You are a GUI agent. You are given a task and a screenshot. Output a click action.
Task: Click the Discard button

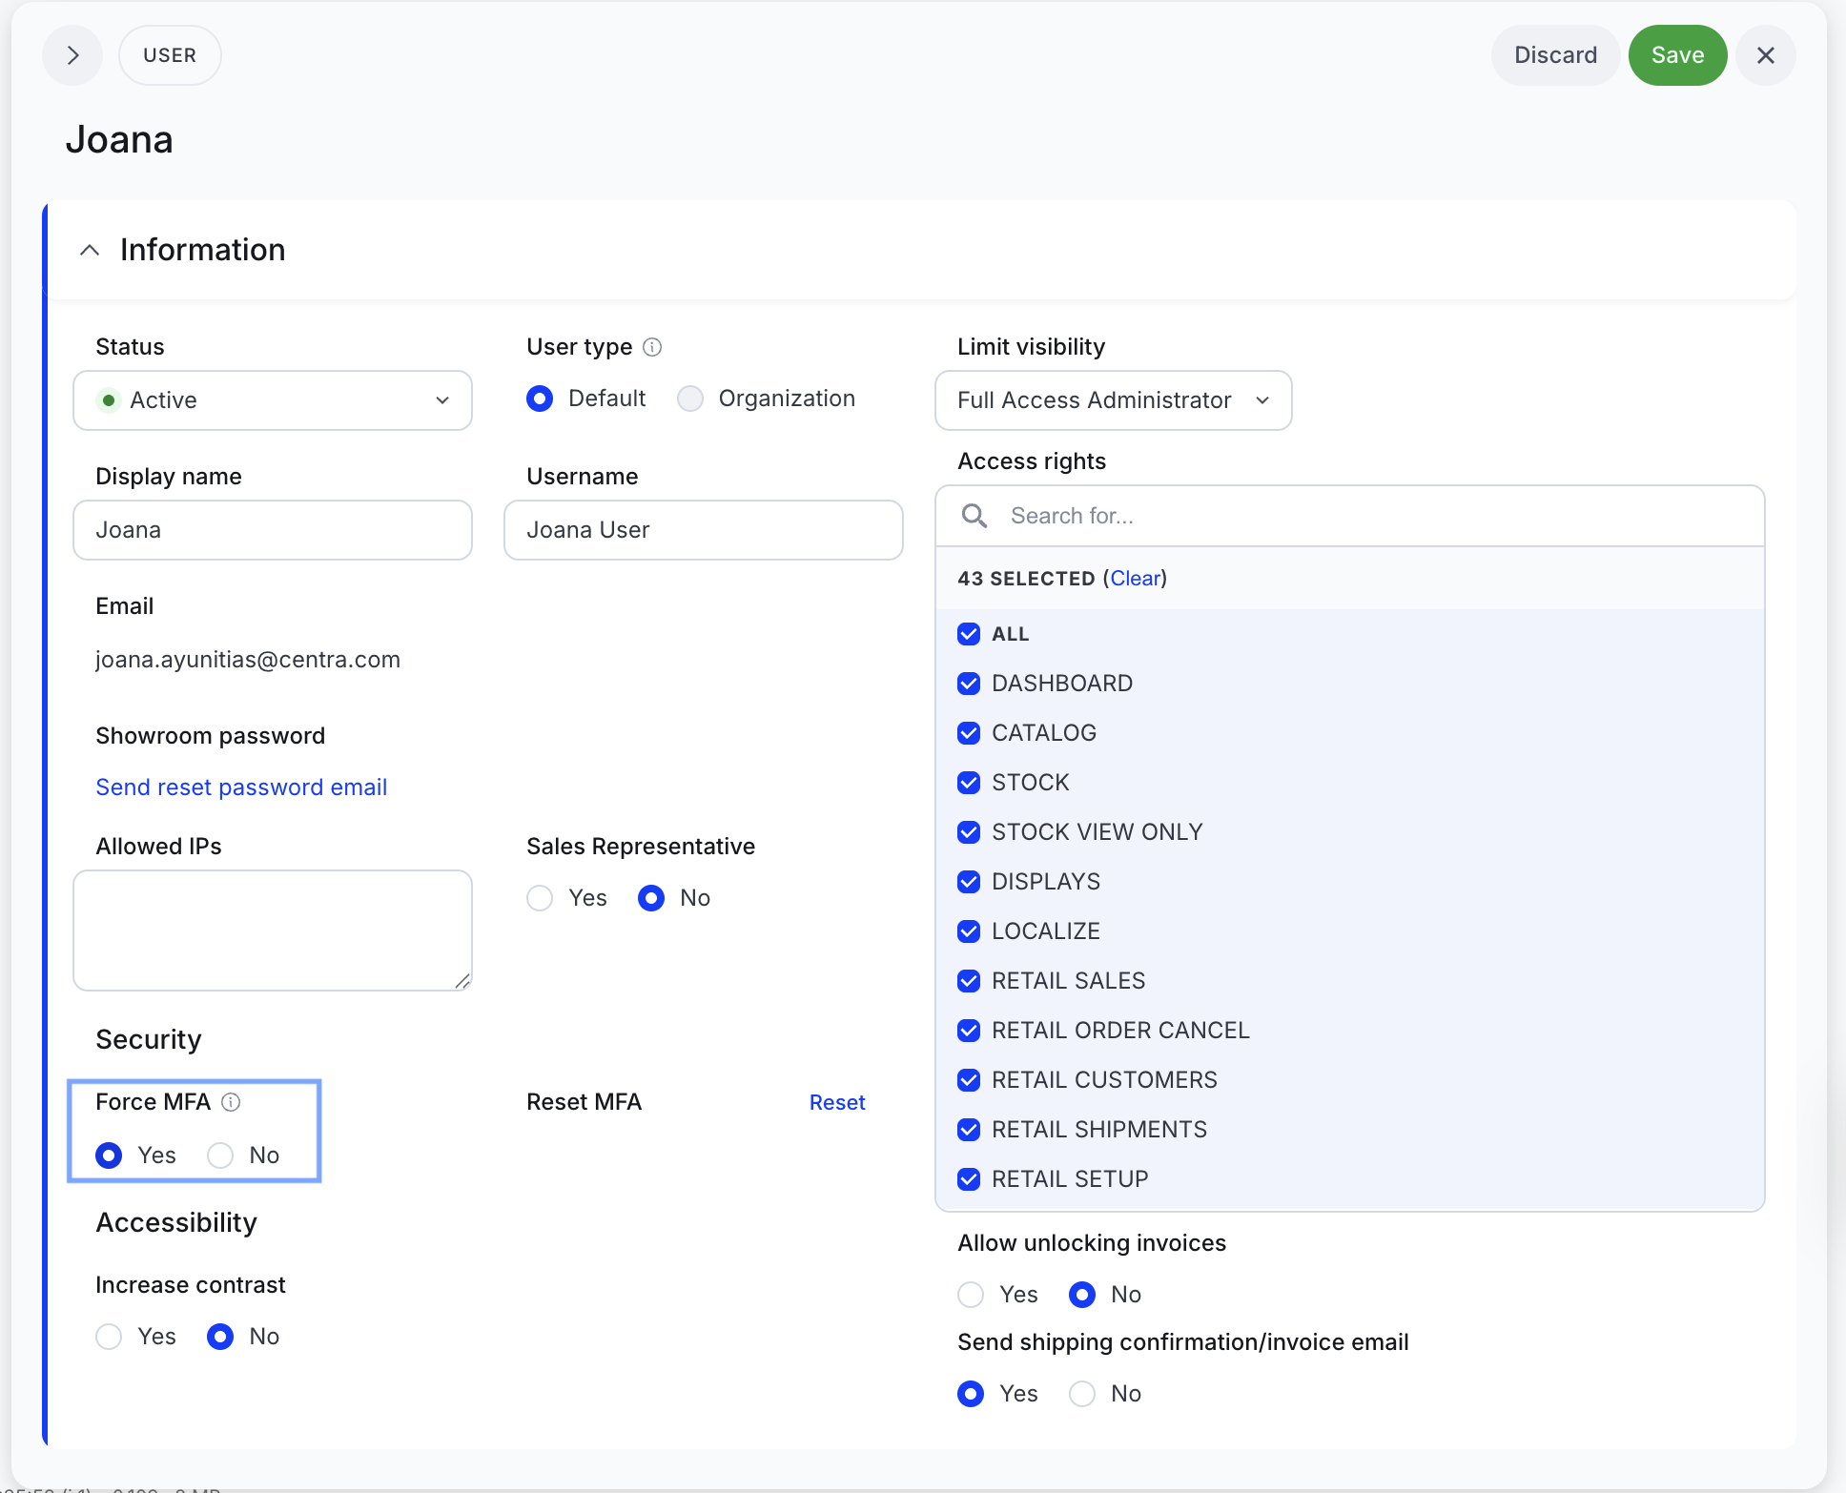click(x=1555, y=55)
